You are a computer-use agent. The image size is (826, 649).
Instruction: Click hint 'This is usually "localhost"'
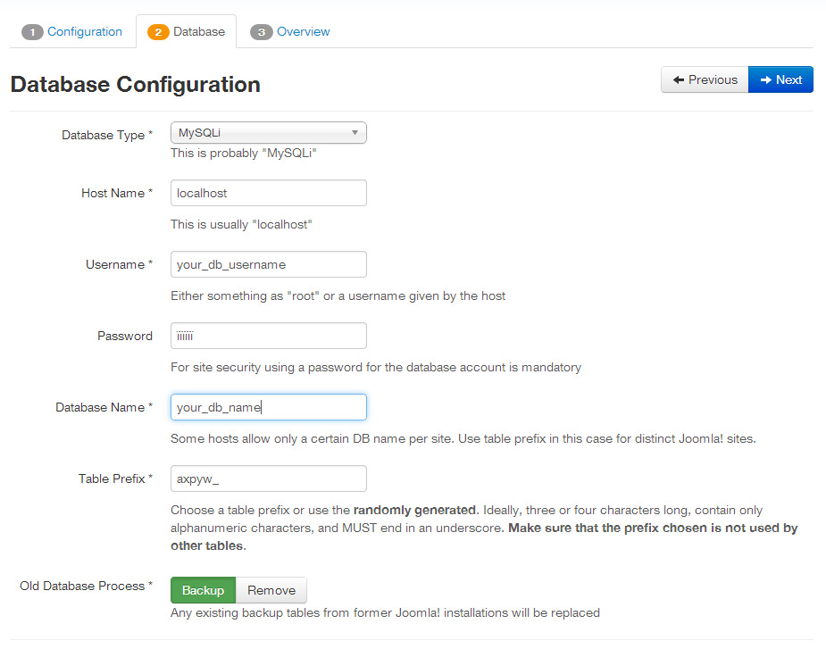pyautogui.click(x=241, y=224)
